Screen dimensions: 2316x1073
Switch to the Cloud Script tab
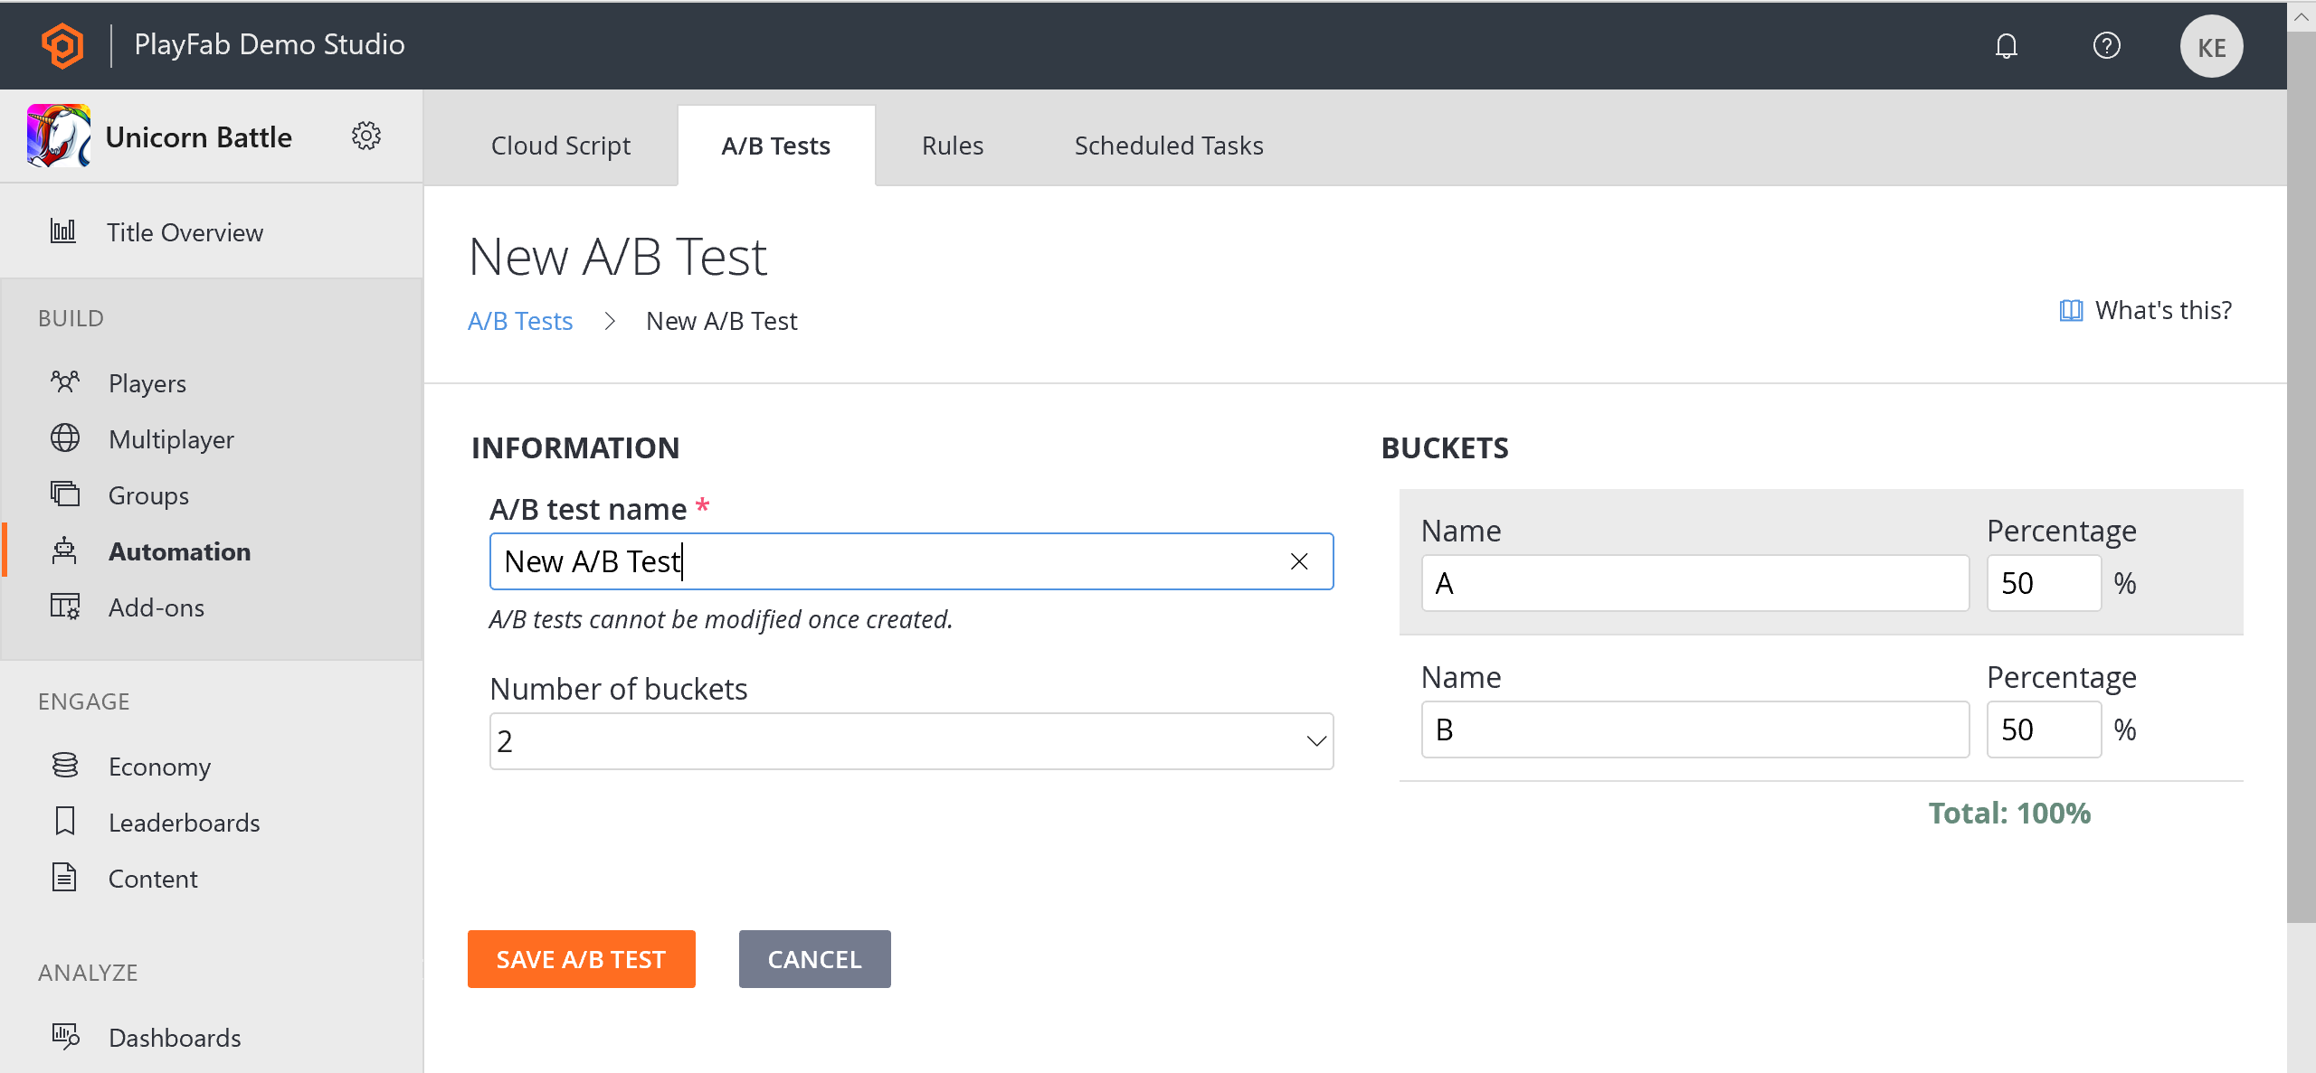coord(560,146)
